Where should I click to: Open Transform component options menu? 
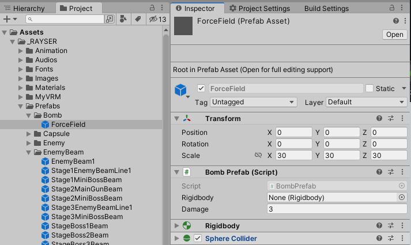coord(402,118)
